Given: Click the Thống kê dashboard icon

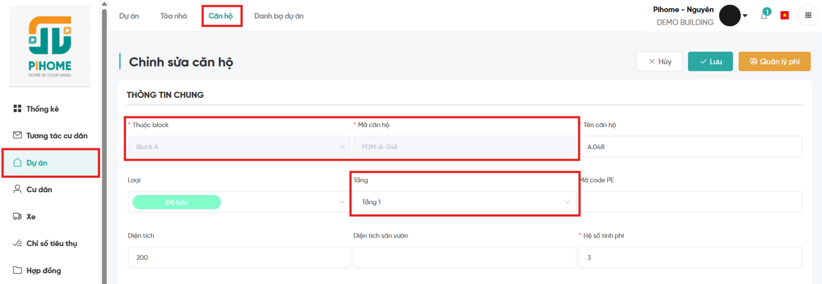Looking at the screenshot, I should click(x=17, y=109).
